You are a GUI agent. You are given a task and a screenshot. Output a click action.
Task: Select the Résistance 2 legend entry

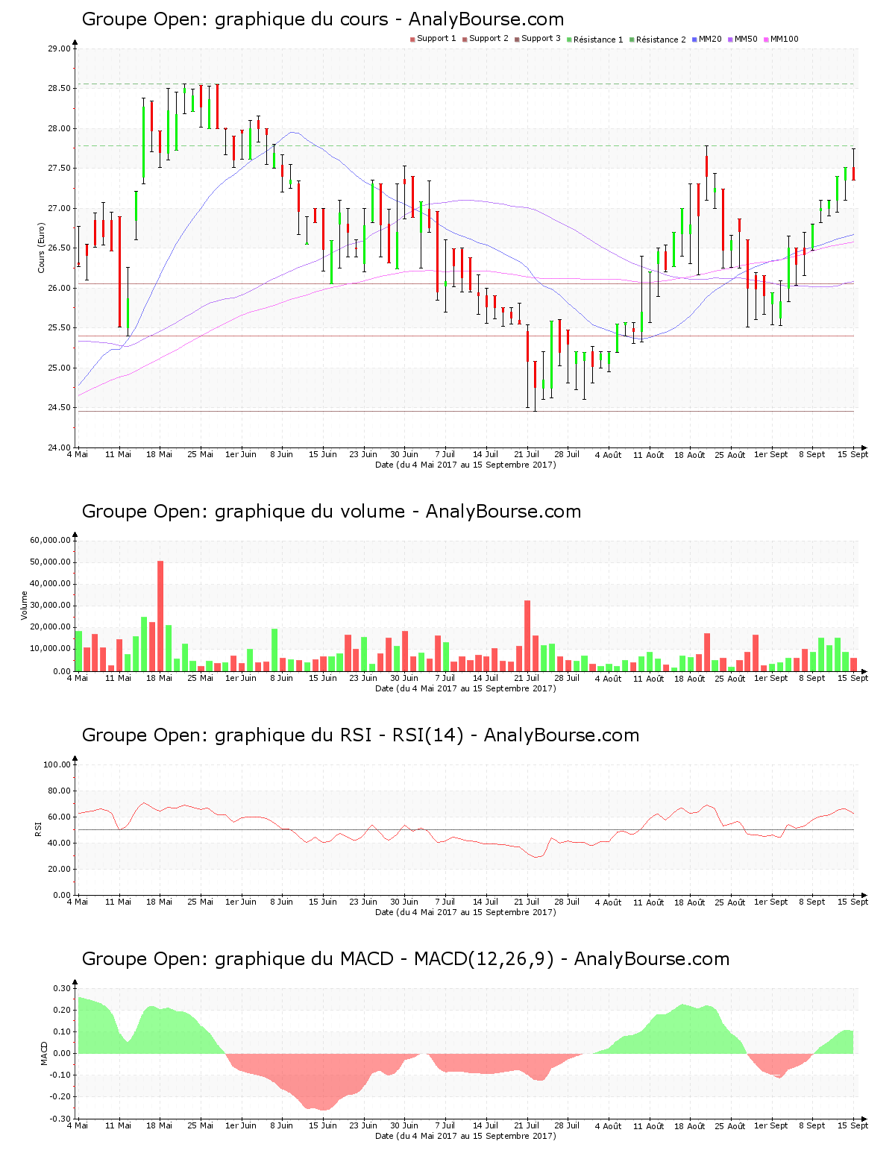[658, 39]
